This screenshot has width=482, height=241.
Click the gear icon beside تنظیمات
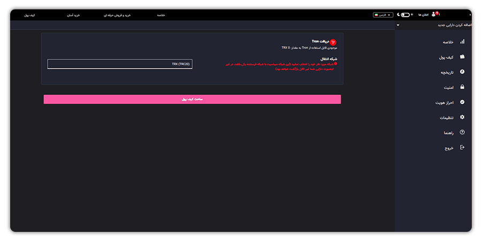click(x=462, y=117)
